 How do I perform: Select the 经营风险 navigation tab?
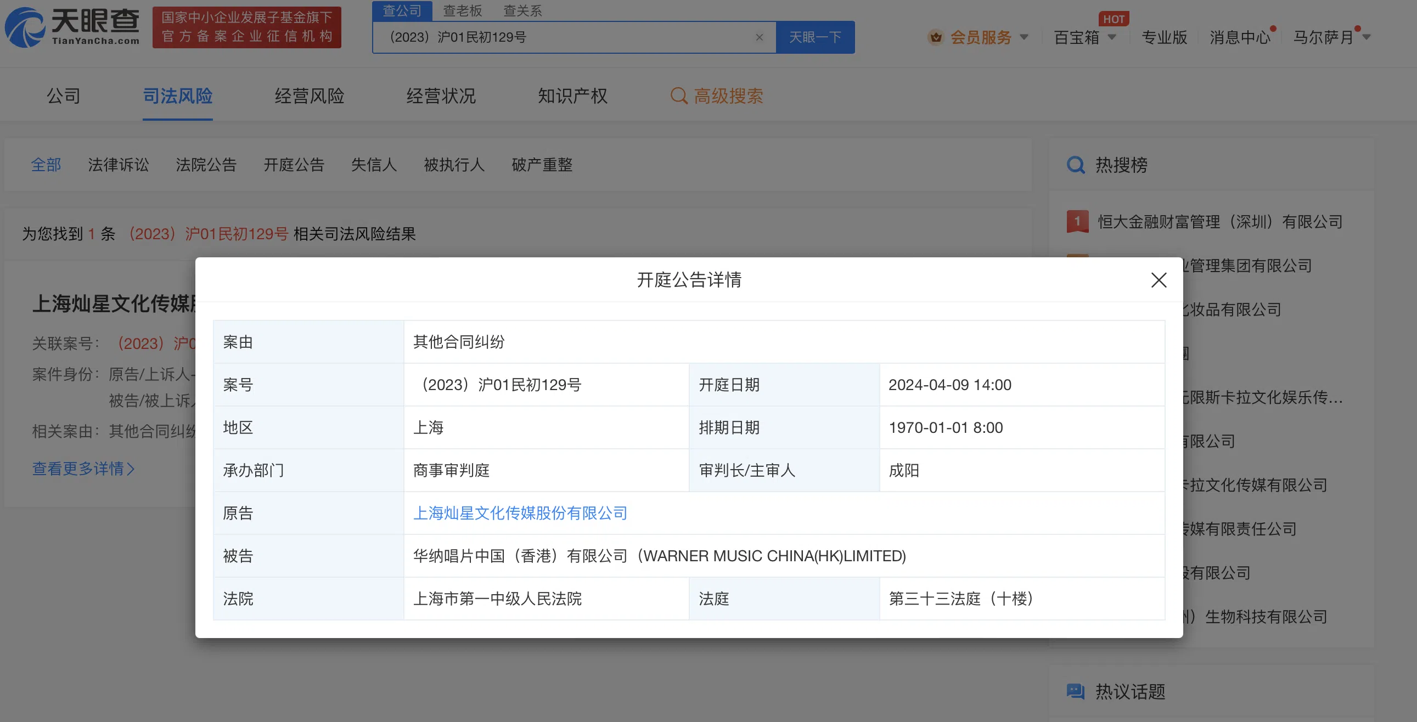[309, 95]
